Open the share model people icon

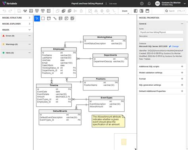coord(25,11)
